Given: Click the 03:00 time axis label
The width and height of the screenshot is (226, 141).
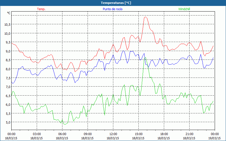Looking at the screenshot, I should 37,134.
